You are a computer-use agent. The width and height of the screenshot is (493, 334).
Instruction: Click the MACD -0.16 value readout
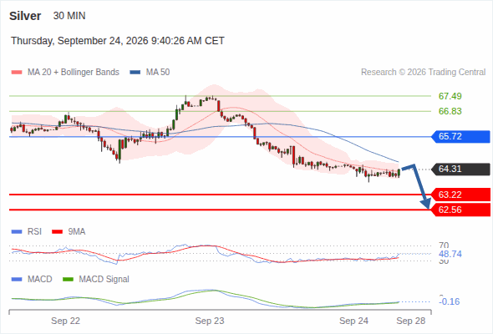(x=450, y=301)
